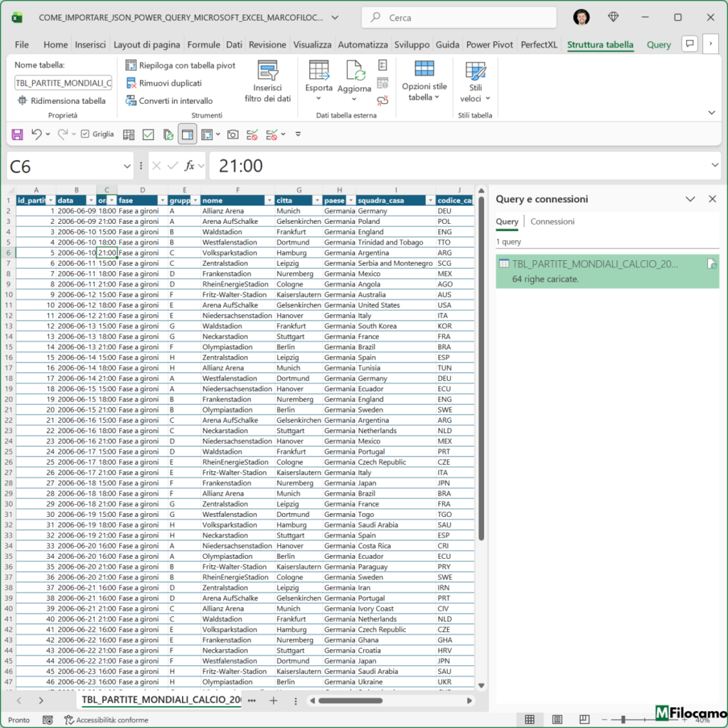Open the File menu
The width and height of the screenshot is (728, 728).
pyautogui.click(x=21, y=45)
